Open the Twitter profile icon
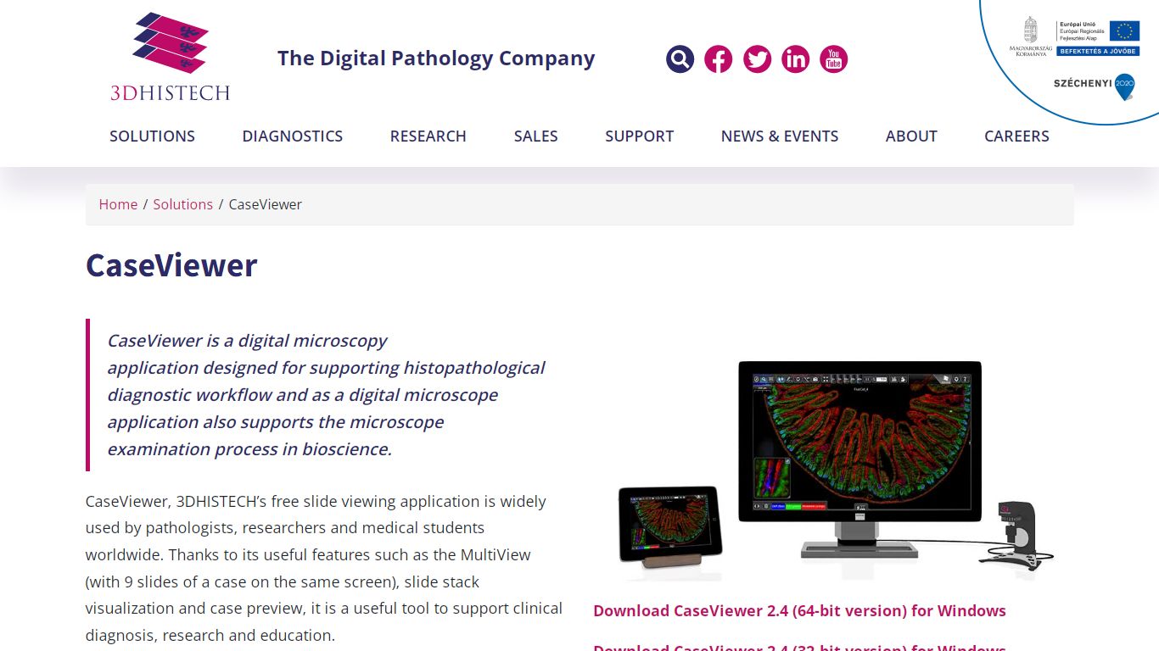The height and width of the screenshot is (651, 1159). tap(757, 59)
